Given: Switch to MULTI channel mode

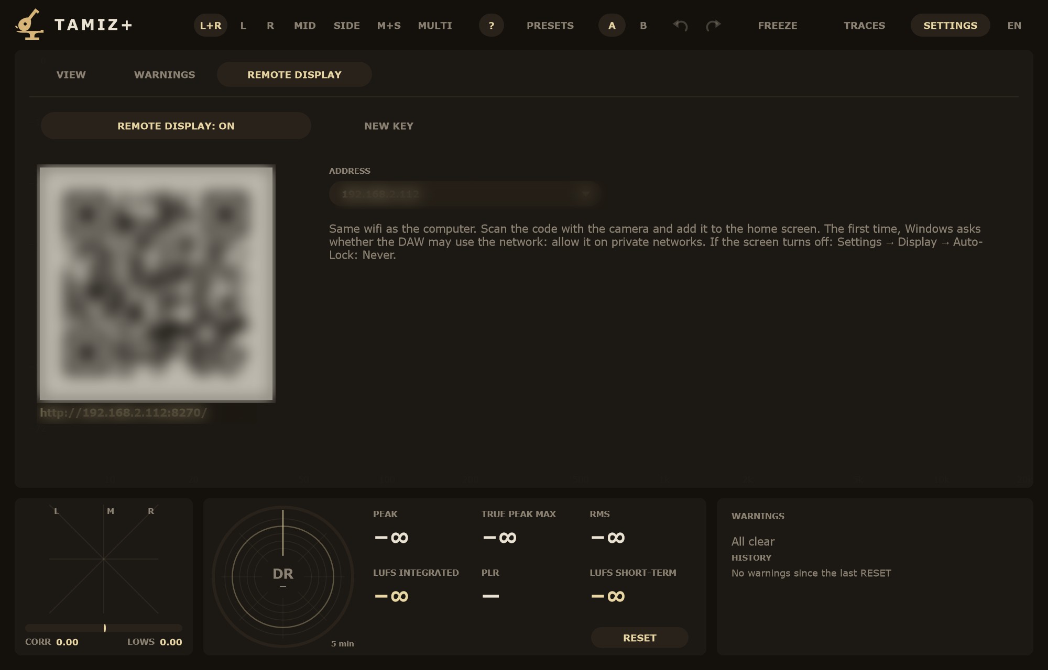Looking at the screenshot, I should [435, 25].
